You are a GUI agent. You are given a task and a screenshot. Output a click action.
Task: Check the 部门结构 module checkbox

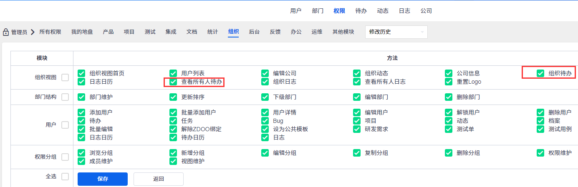[x=65, y=97]
